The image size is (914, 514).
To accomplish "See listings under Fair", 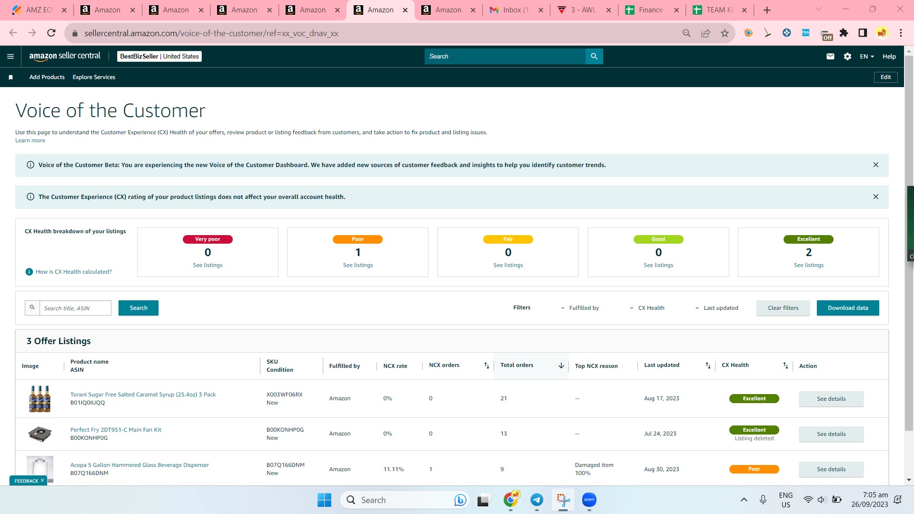I will coord(508,265).
